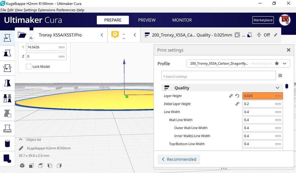Open the user account avatar
296x173 pixels.
[285, 20]
